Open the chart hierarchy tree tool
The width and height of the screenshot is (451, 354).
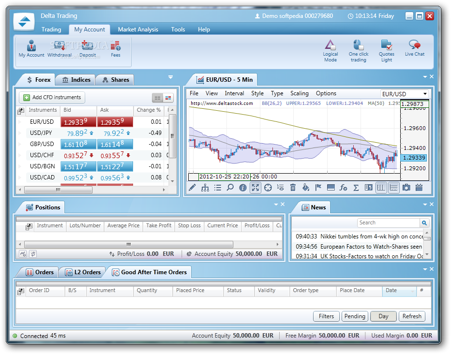tap(205, 188)
